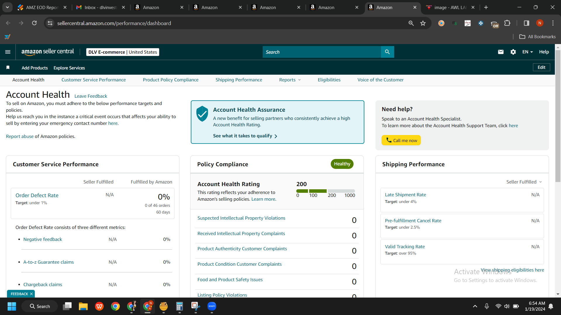Click the page vertical scrollbar

(558, 117)
